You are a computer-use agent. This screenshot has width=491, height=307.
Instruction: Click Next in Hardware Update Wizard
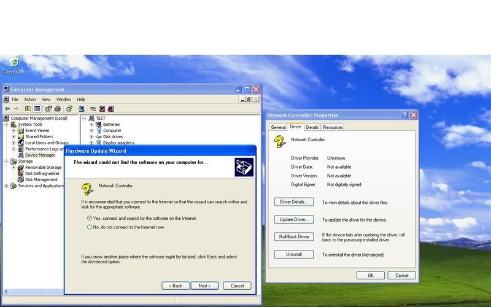204,286
